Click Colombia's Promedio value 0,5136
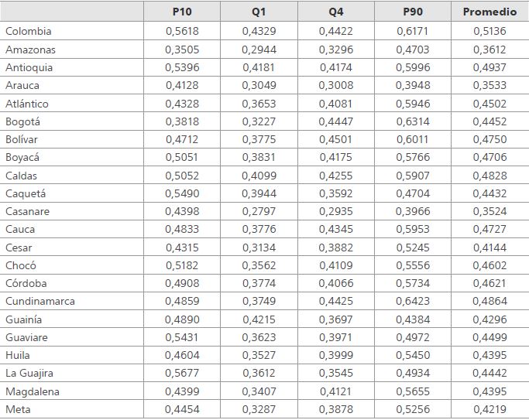The height and width of the screenshot is (420, 529). coord(489,31)
